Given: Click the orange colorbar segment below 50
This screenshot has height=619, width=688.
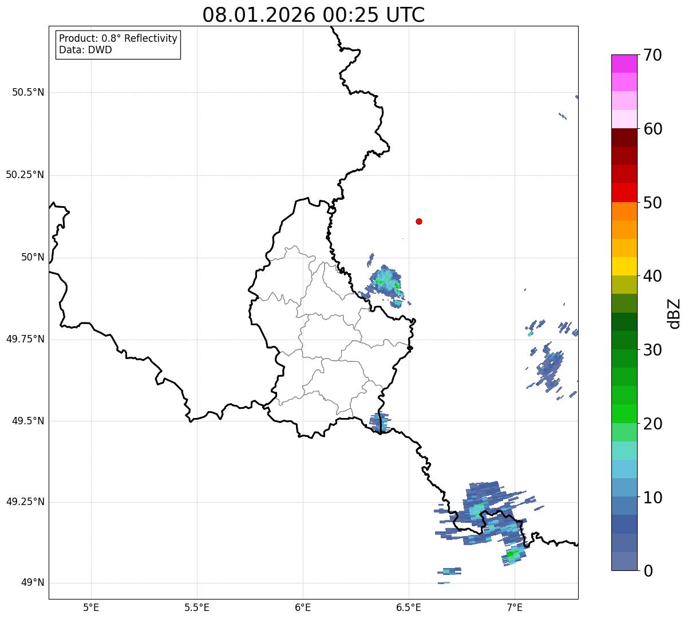Looking at the screenshot, I should [x=624, y=211].
